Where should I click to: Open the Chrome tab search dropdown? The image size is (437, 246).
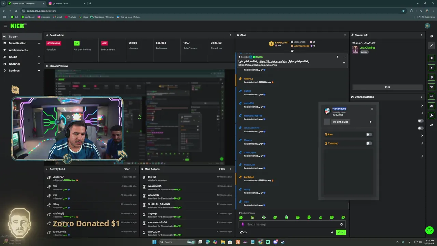4,3
